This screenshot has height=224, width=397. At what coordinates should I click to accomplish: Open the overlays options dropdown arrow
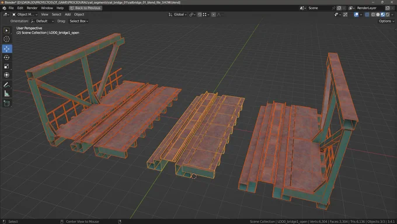[x=361, y=15]
